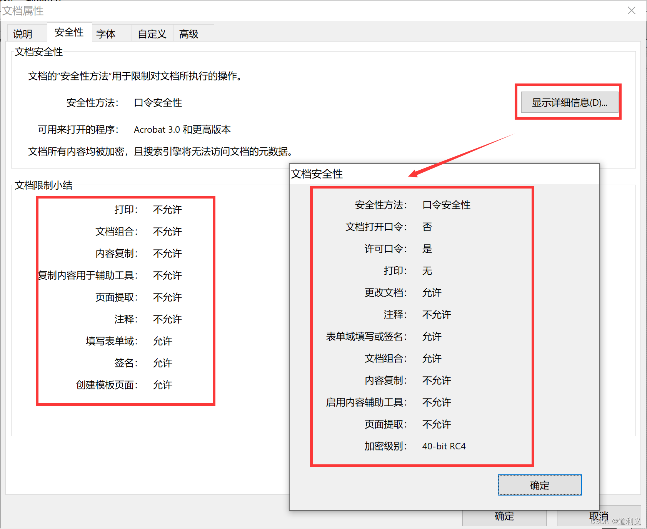Image resolution: width=647 pixels, height=529 pixels.
Task: Select the 自定义 tab
Action: click(x=152, y=34)
